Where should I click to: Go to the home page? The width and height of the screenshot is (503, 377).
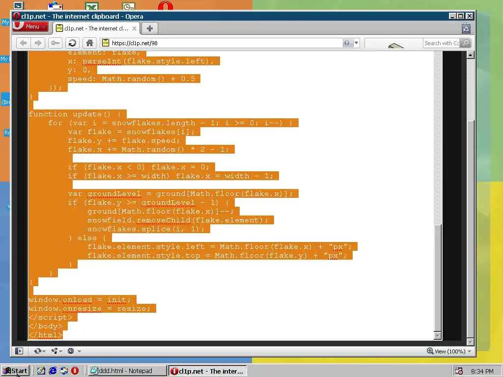89,43
